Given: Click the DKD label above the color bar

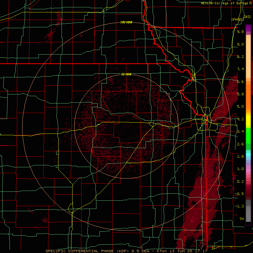Looking at the screenshot, I should [247, 17].
